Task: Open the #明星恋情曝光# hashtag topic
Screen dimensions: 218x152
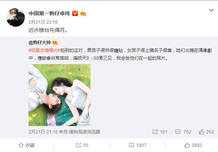Action: [44, 50]
